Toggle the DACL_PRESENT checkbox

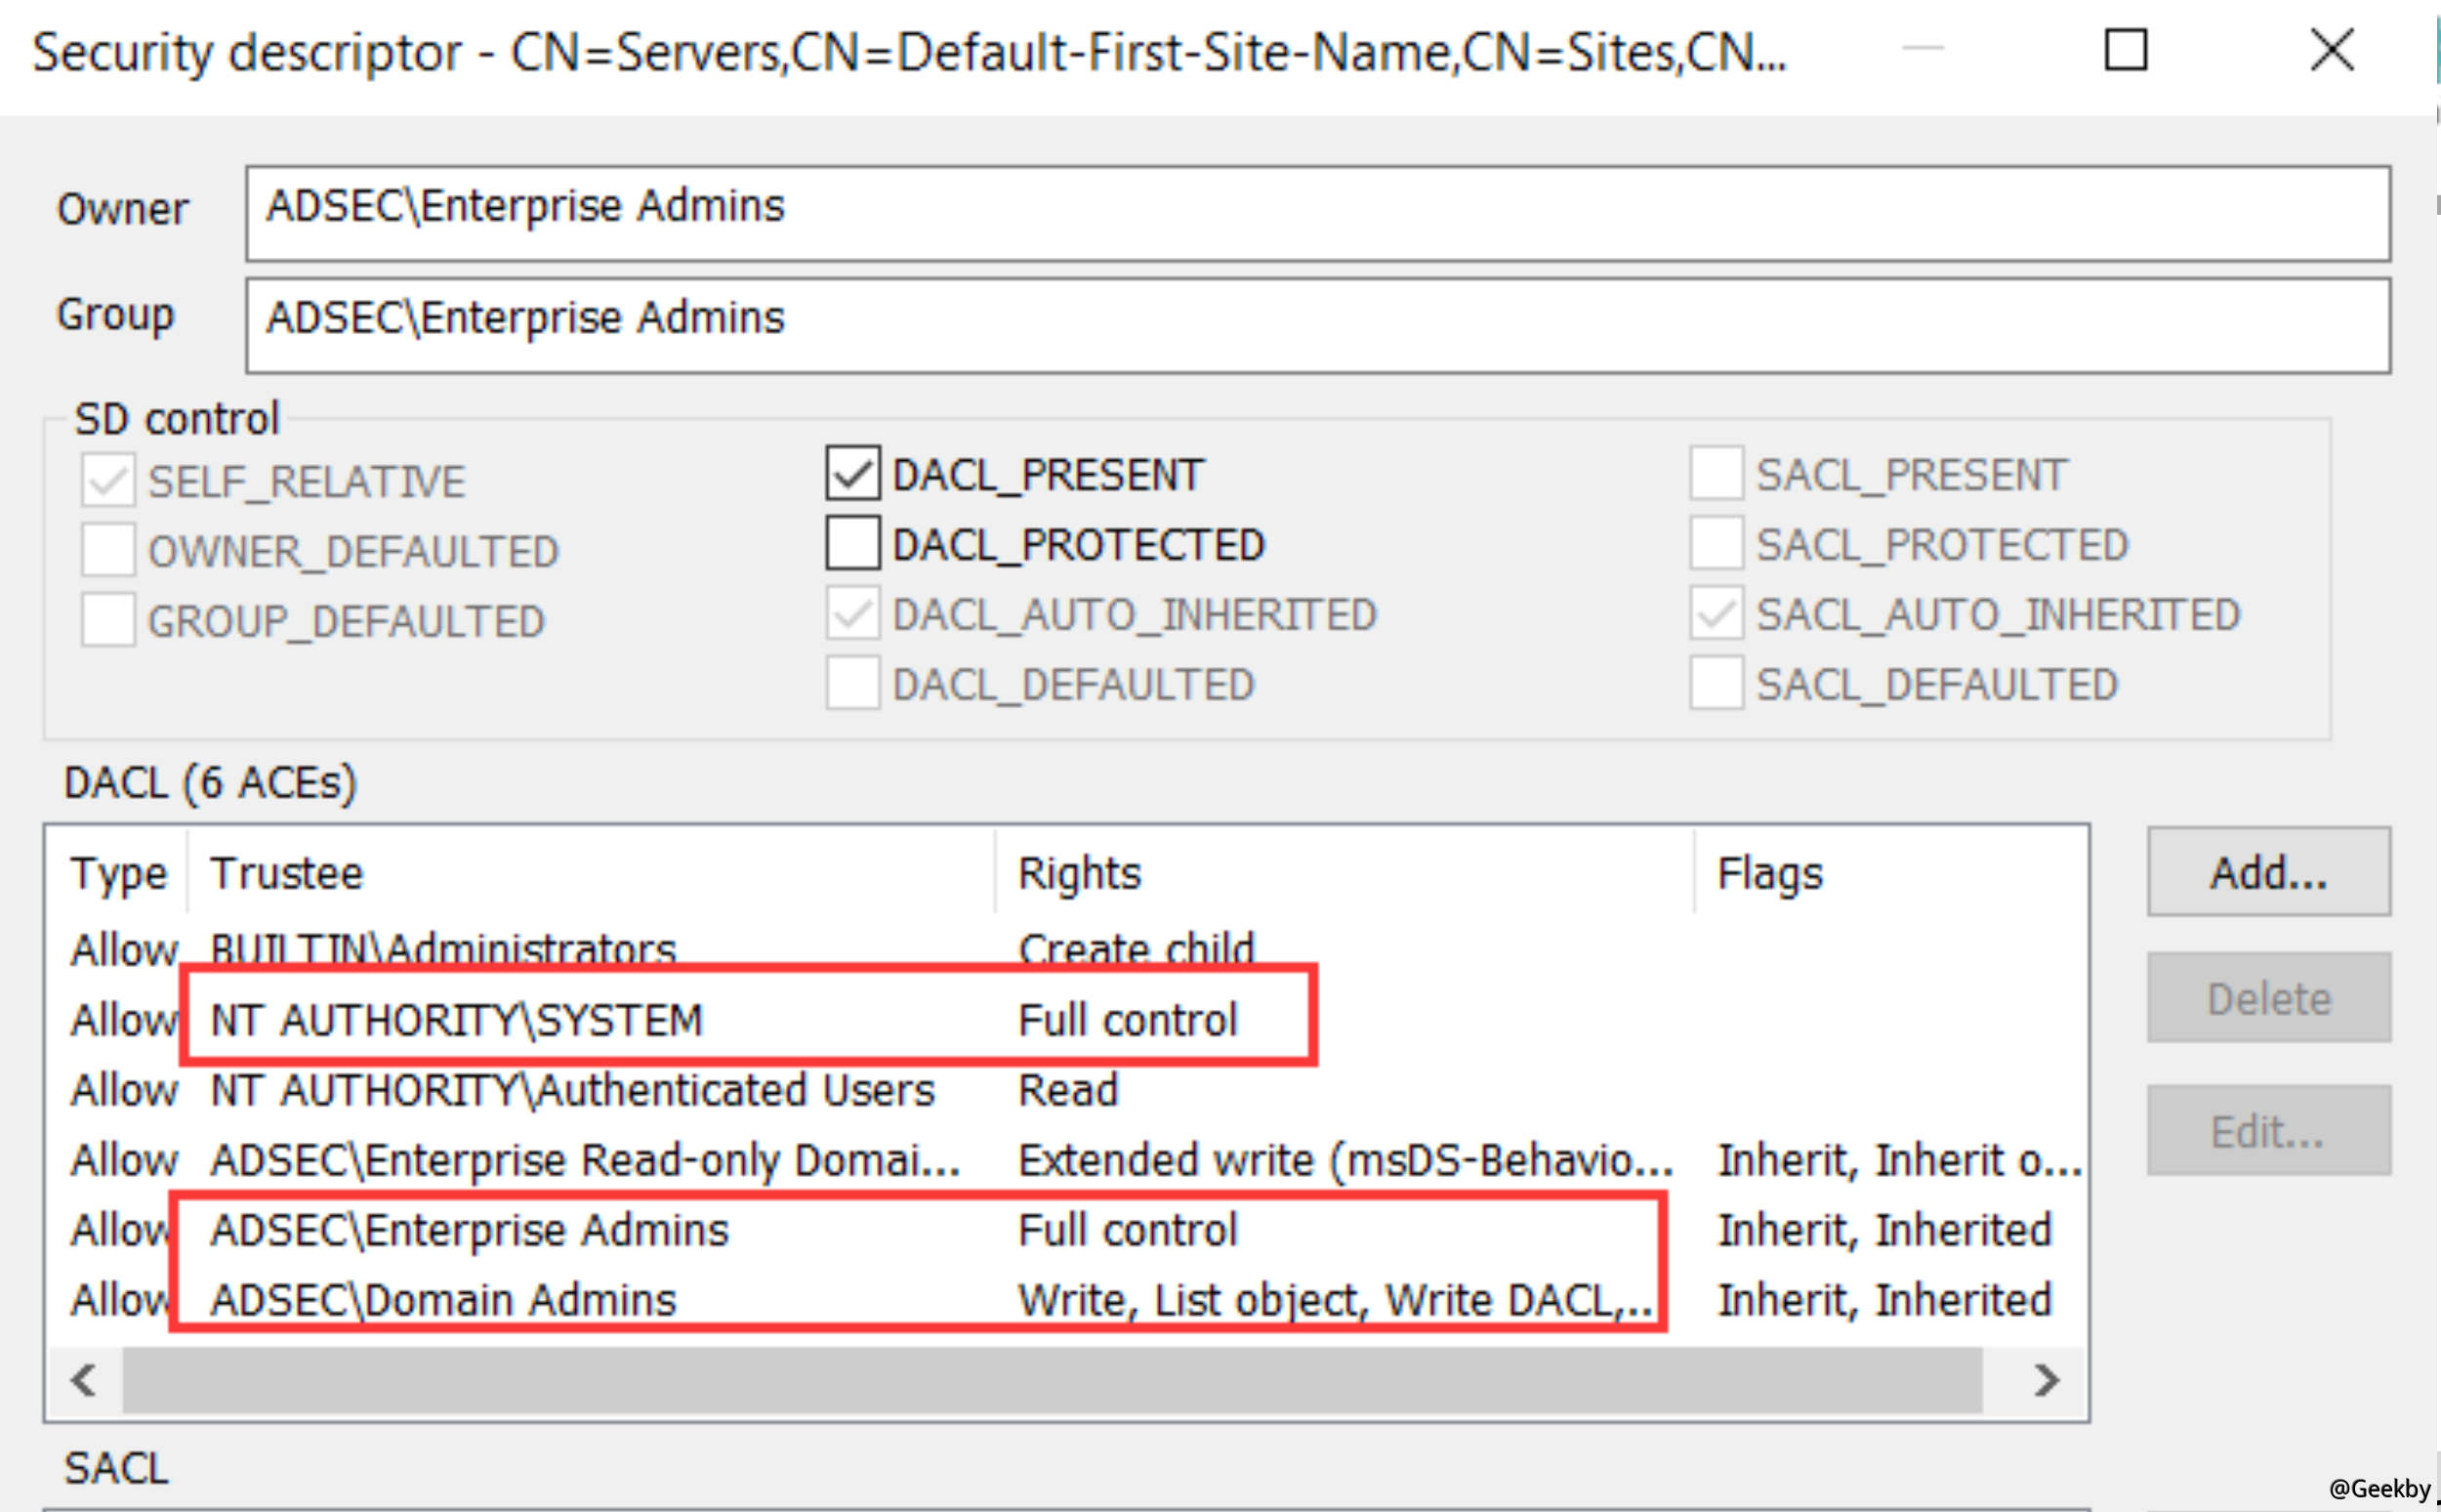852,473
